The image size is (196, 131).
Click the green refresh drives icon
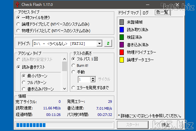click(x=108, y=43)
